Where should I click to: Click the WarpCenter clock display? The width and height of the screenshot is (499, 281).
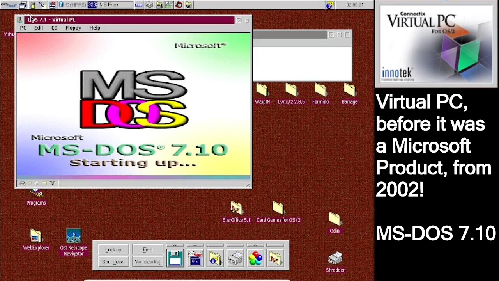355,5
